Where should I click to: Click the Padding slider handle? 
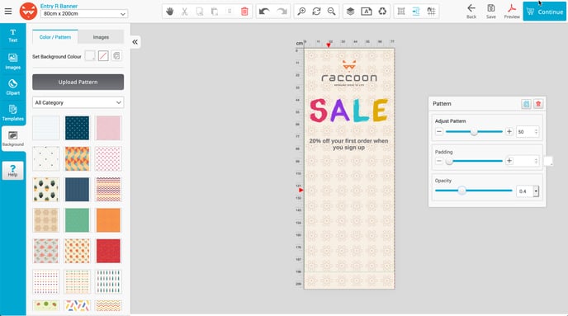click(449, 161)
